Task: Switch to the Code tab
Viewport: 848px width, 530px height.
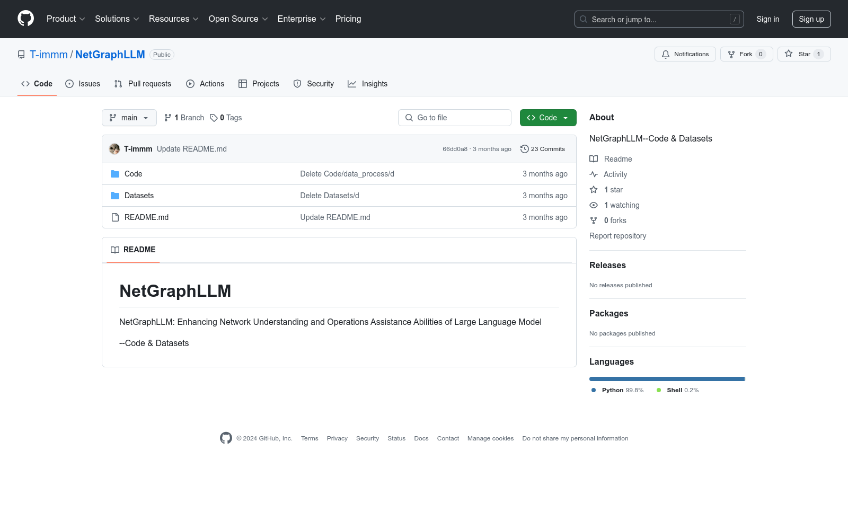Action: point(37,84)
